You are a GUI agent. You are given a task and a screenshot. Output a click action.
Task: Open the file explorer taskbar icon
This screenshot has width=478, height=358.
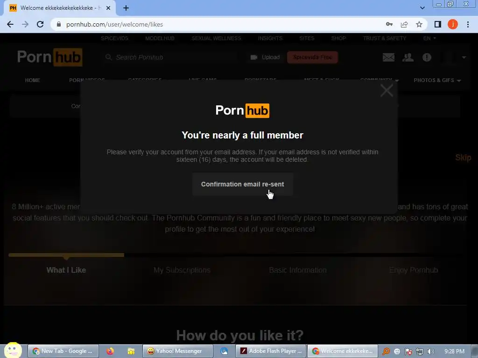pos(131,351)
